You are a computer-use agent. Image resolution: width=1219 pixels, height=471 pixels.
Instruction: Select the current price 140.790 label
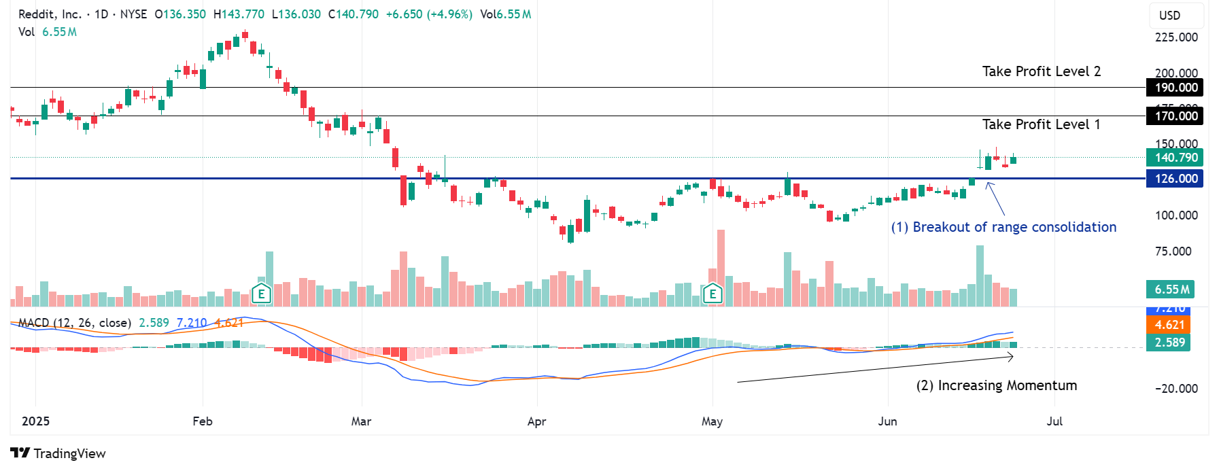coord(1175,158)
